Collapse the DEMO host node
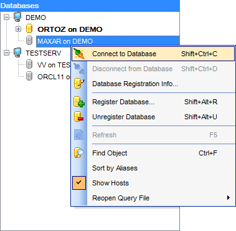The image size is (236, 231). (x=7, y=17)
